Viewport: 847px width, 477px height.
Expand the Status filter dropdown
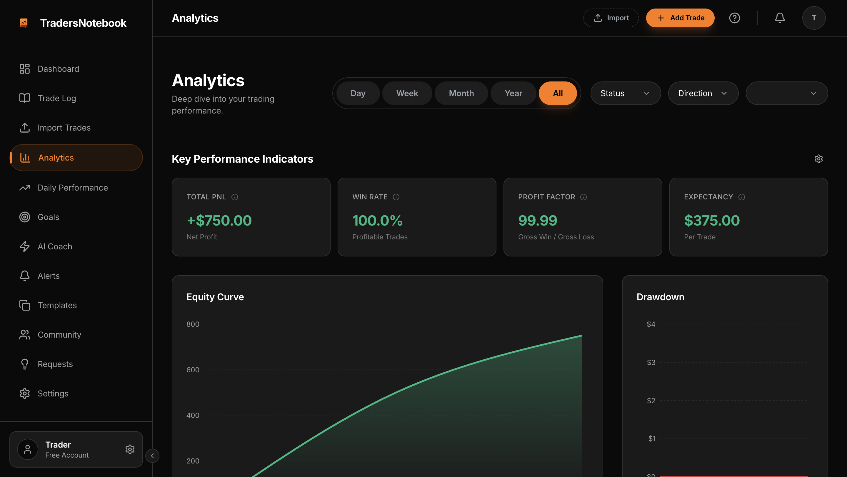pos(625,93)
